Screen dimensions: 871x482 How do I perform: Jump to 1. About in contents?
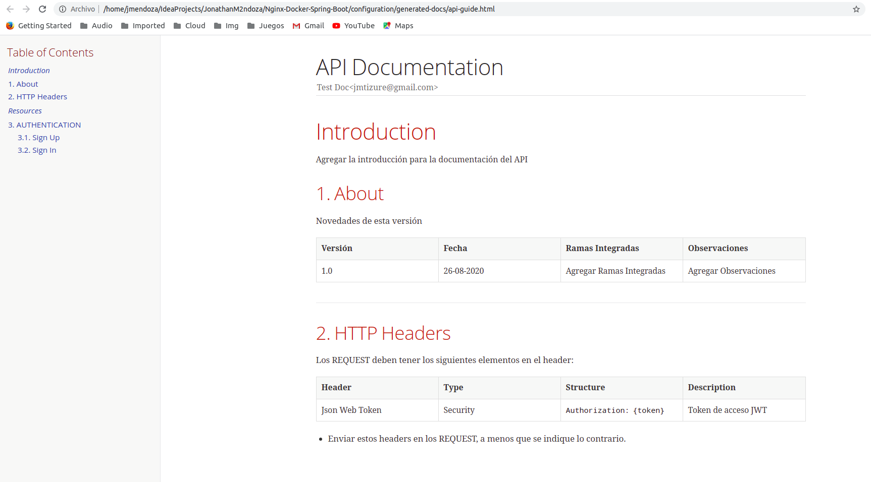pyautogui.click(x=23, y=84)
